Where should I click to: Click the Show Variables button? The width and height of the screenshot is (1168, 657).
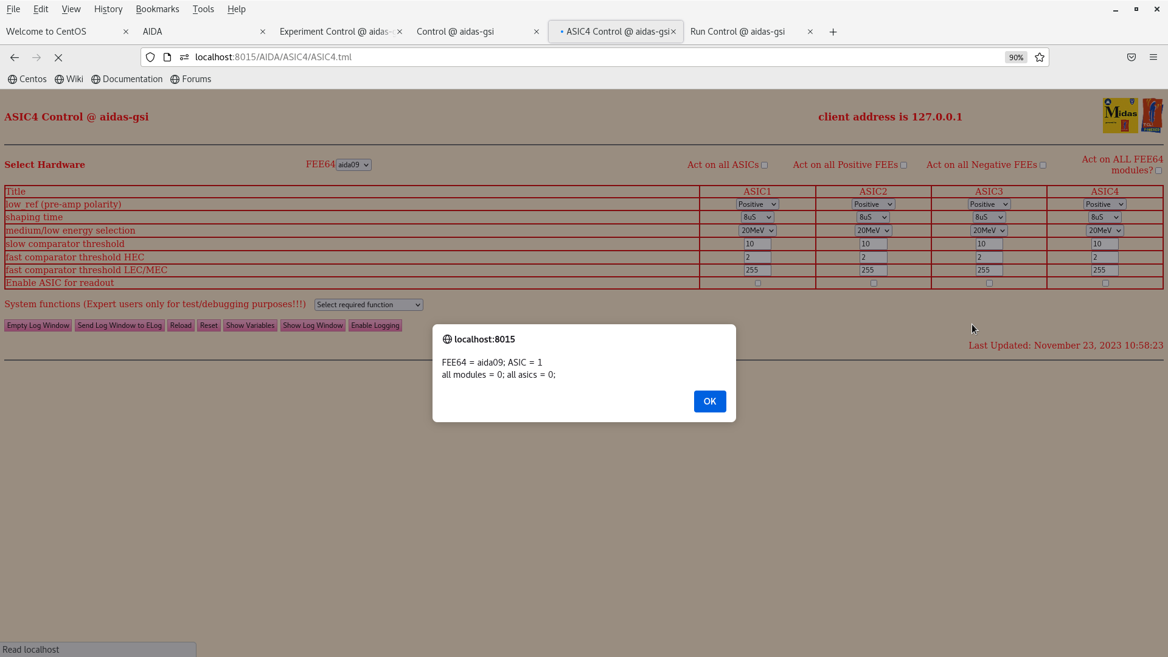(x=250, y=325)
